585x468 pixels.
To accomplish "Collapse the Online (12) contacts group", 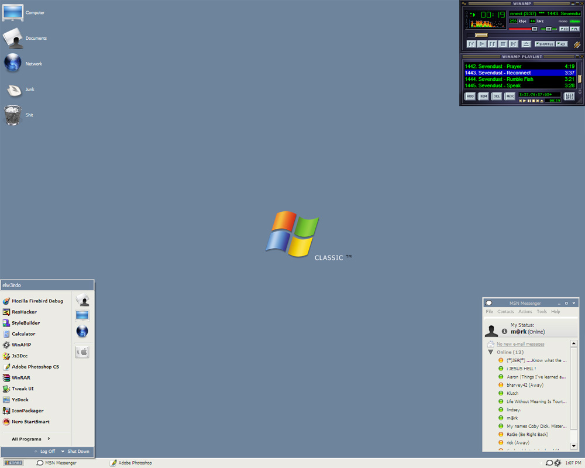I will pyautogui.click(x=491, y=352).
